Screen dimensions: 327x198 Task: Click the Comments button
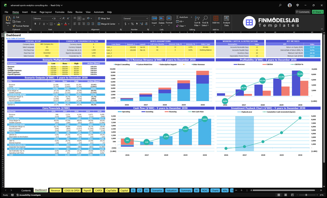coord(303,12)
